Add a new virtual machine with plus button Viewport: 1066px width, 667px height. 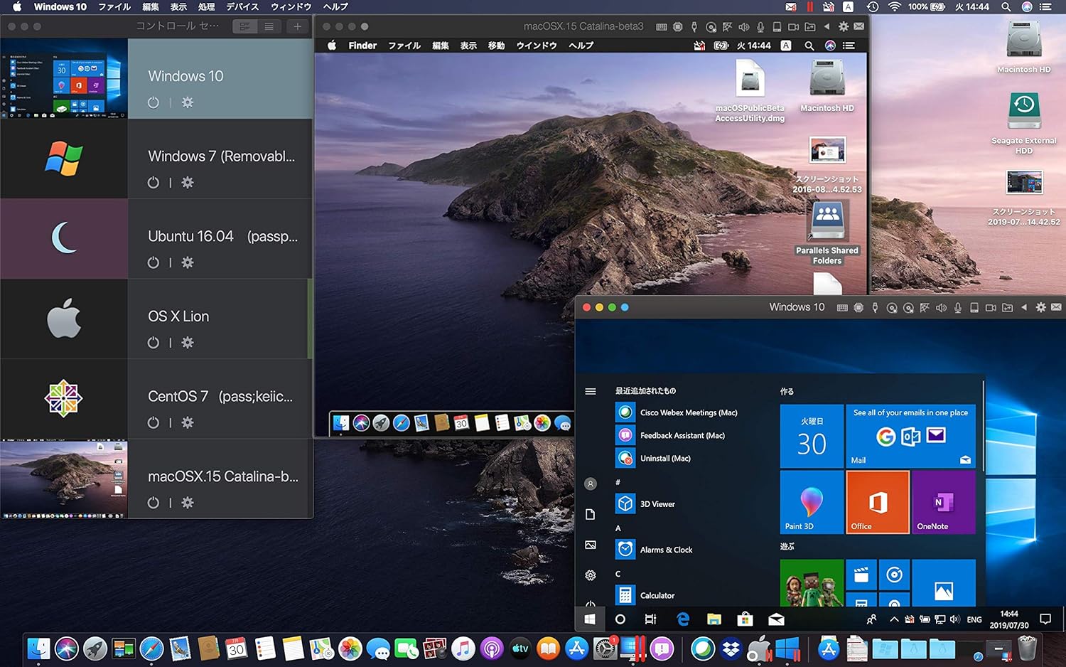tap(297, 26)
